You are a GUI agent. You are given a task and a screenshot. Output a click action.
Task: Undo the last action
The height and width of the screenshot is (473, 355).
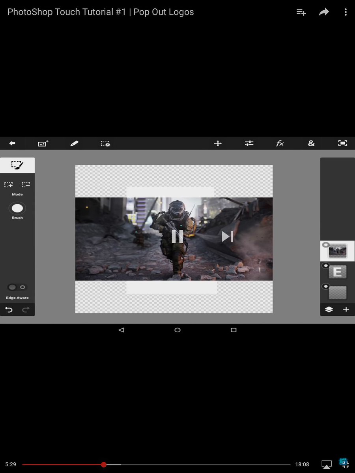click(9, 310)
